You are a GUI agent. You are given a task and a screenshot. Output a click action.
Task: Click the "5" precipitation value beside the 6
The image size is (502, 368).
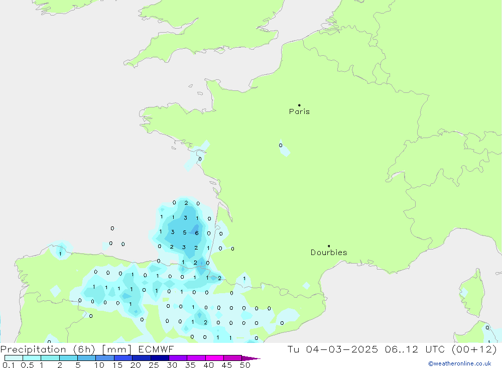(x=184, y=232)
